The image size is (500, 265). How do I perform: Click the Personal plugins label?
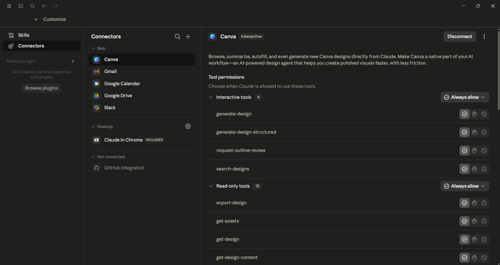[21, 61]
